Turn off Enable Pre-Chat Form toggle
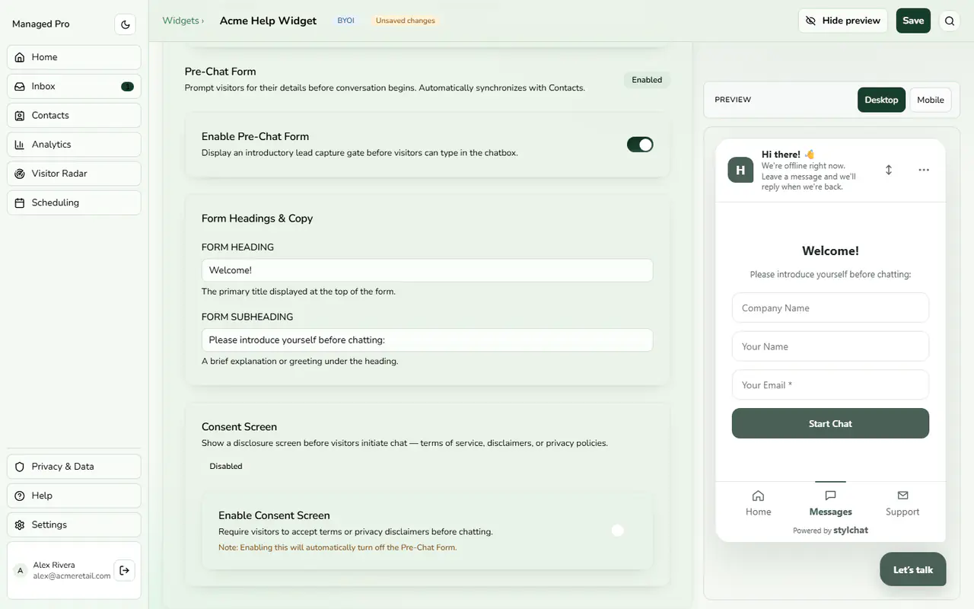Viewport: 974px width, 609px height. 640,145
